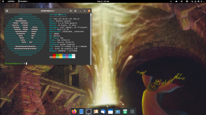Launch Thunderbird mail from the dock
Viewport: 206px width, 115px height.
[x=103, y=111]
